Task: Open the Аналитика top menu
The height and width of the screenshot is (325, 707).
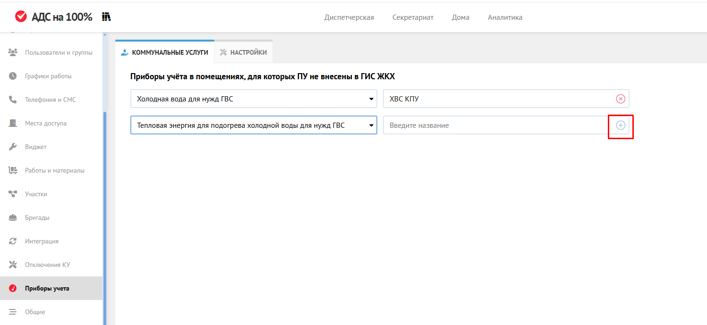Action: click(505, 17)
